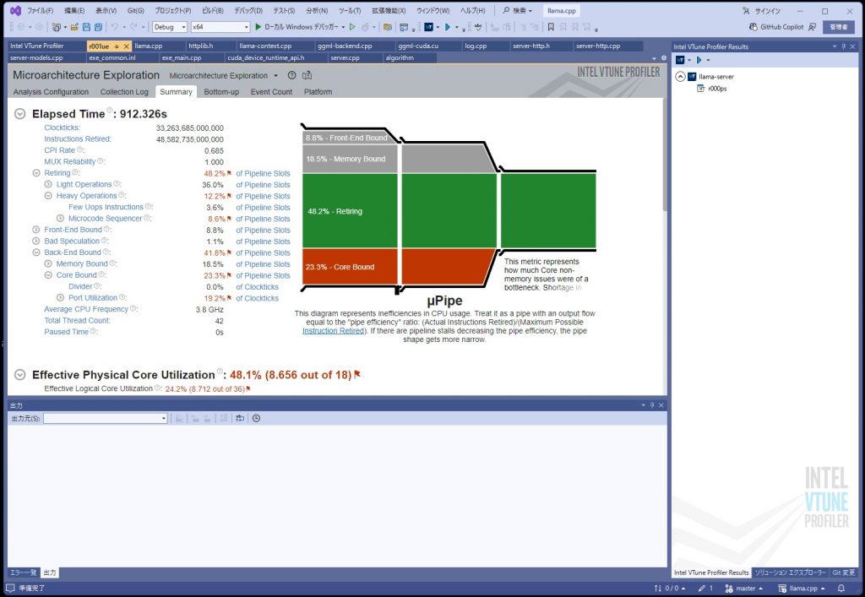Click the pin icon on r001ue tab
The width and height of the screenshot is (865, 597).
point(117,46)
